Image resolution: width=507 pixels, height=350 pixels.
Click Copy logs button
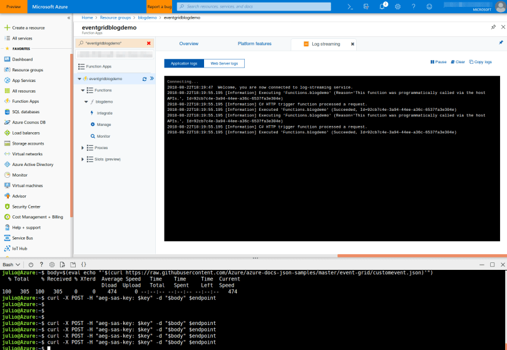(x=480, y=62)
